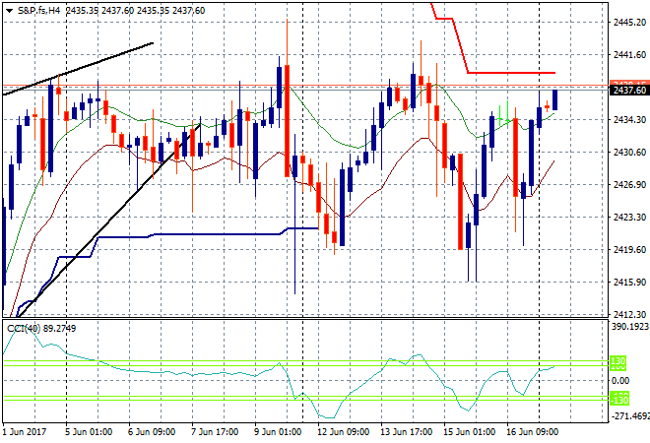The width and height of the screenshot is (650, 443).
Task: Click the 16 Jun 09:00 time label
Action: click(532, 432)
